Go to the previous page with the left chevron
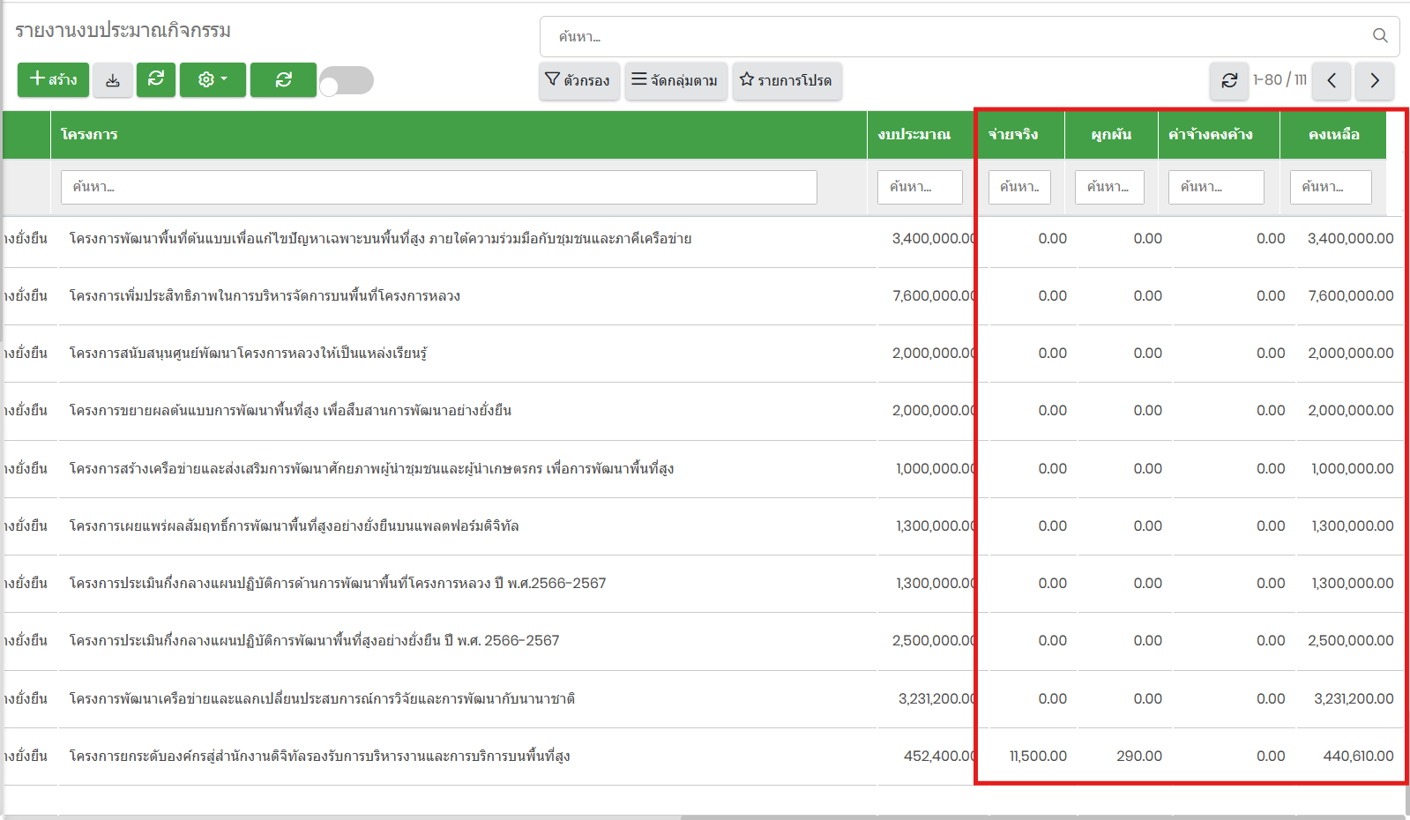 click(1332, 81)
